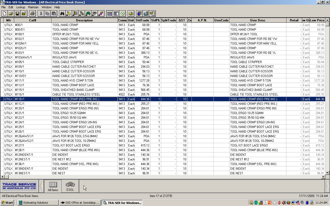Image resolution: width=330 pixels, height=206 pixels.
Task: Switch to DSS Office at Joondalup taskbar window
Action: point(80,203)
